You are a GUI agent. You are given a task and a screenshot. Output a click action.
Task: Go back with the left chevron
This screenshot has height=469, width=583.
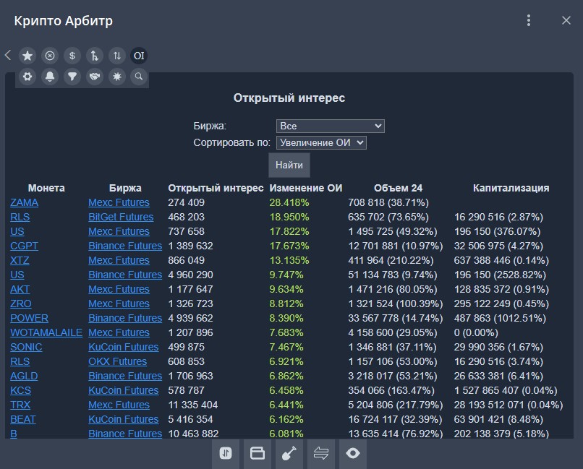pos(8,55)
